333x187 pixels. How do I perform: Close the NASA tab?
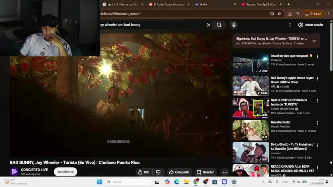click(235, 4)
